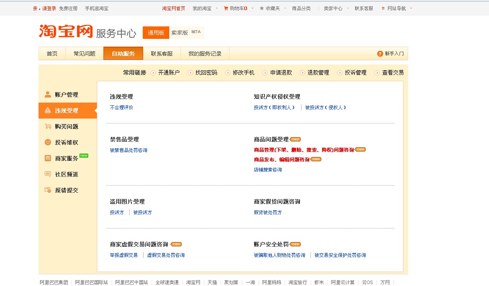The height and width of the screenshot is (286, 489).
Task: Open the 假货被处罚方 link
Action: (268, 213)
